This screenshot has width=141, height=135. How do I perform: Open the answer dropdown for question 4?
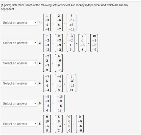19,83
